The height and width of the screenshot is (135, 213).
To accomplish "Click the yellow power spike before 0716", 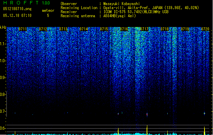I will (118, 131).
